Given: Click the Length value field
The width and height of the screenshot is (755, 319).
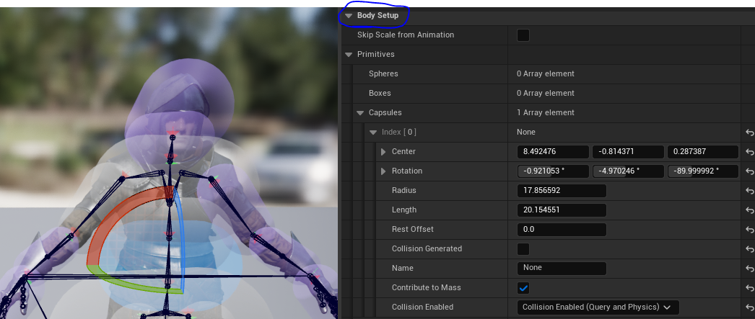Looking at the screenshot, I should point(562,210).
